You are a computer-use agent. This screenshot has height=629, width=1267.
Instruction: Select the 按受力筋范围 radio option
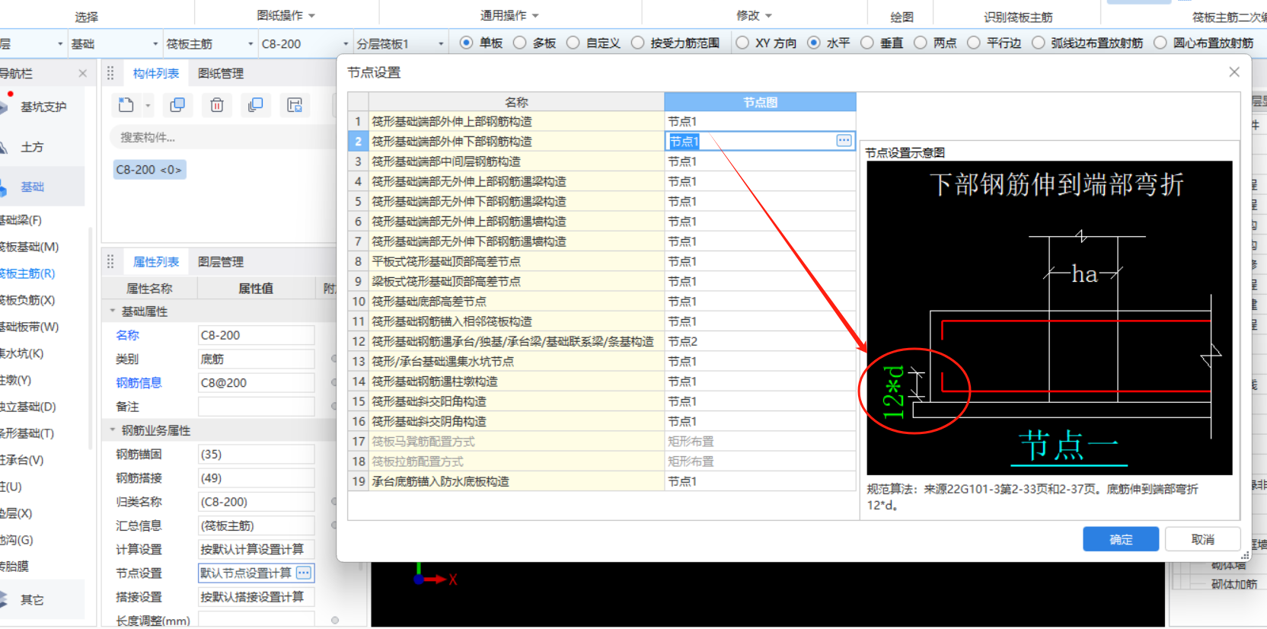[x=637, y=43]
